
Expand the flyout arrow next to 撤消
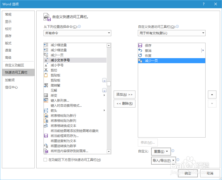[x=203, y=50]
